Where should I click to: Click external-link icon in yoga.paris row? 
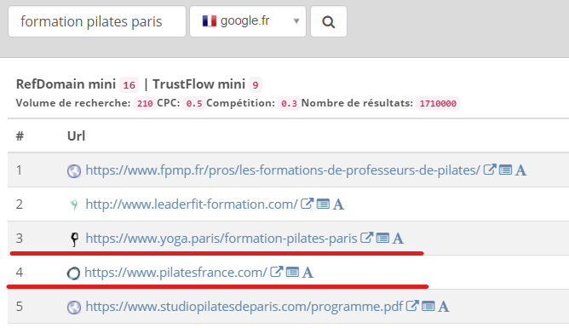coord(366,238)
